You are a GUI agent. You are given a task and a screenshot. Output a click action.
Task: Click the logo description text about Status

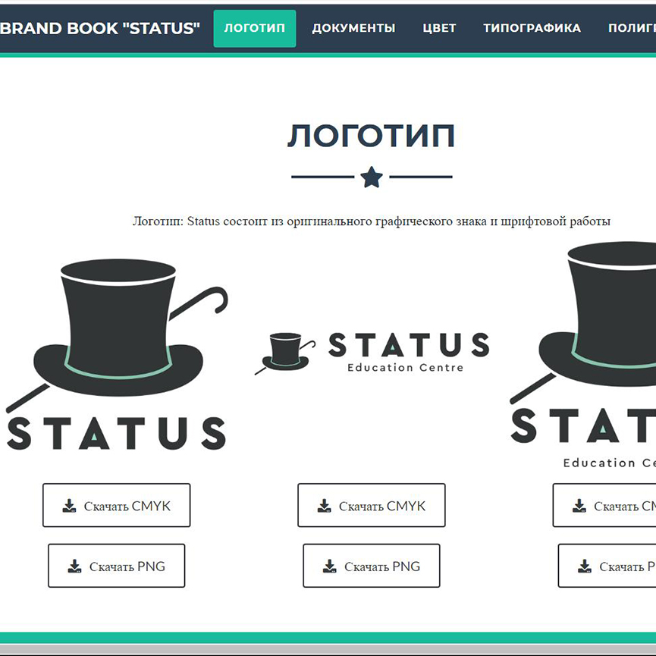pyautogui.click(x=372, y=221)
